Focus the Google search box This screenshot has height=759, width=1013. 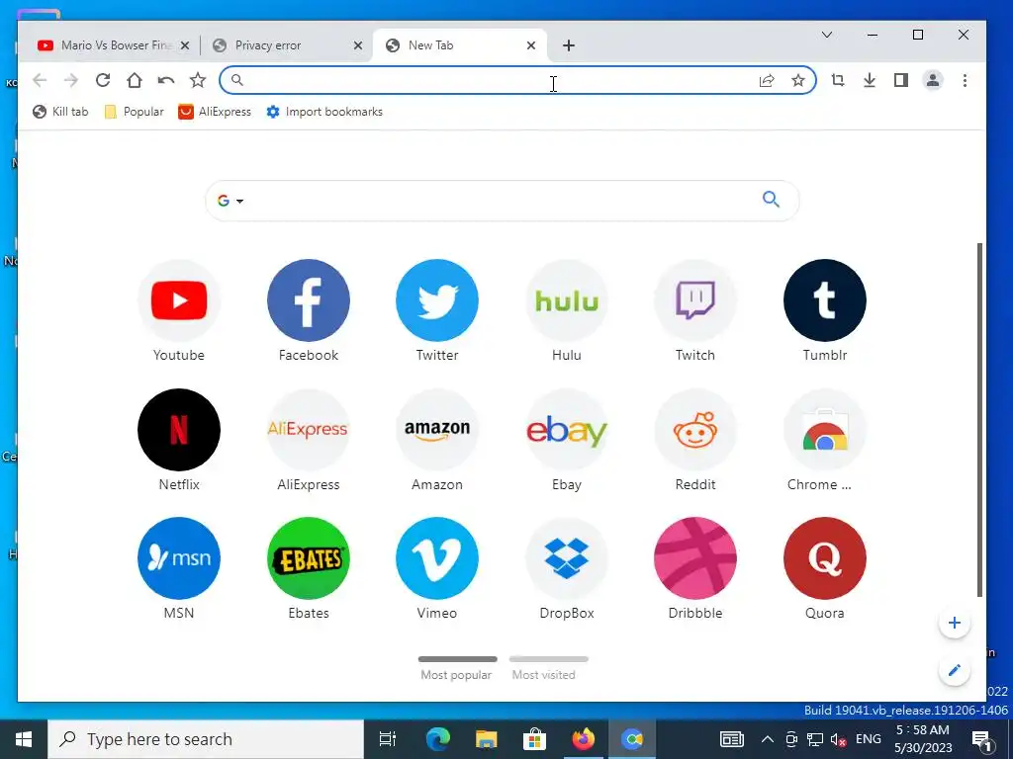pos(502,201)
